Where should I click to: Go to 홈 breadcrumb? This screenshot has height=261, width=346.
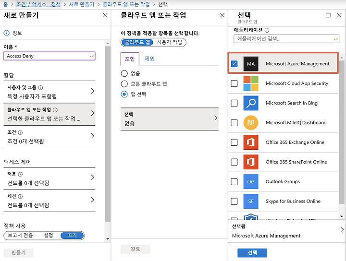tap(5, 4)
